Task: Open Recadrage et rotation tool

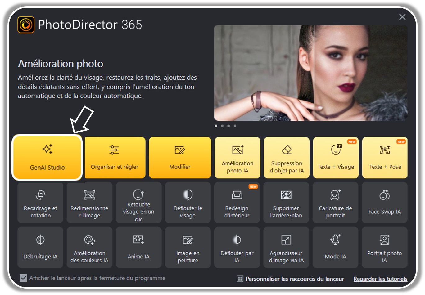Action: [x=40, y=203]
